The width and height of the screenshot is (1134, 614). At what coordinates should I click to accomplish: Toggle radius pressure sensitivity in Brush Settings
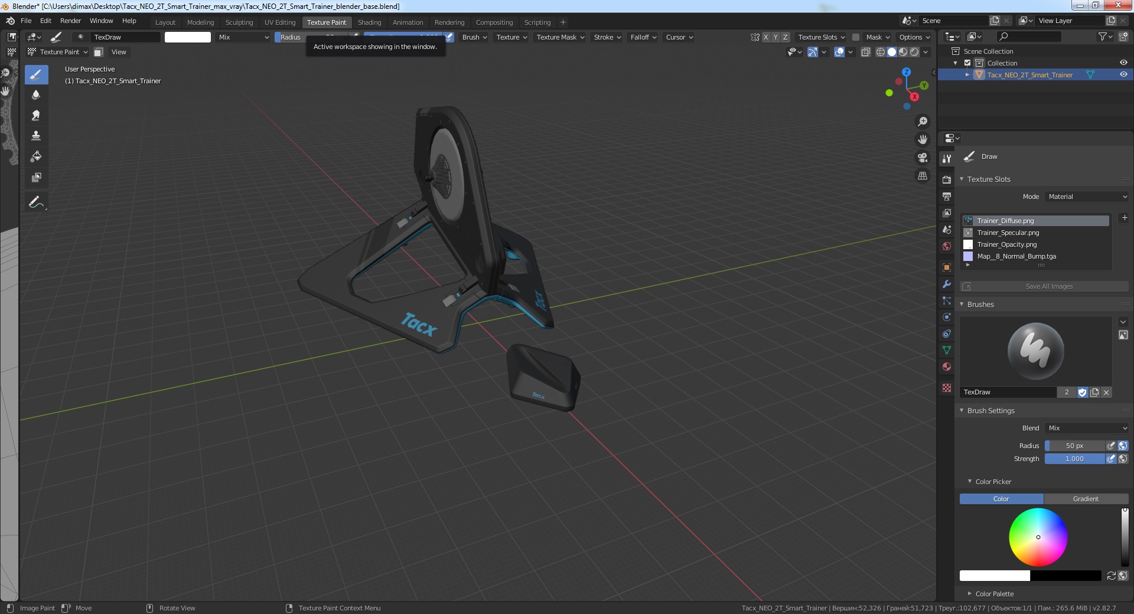1110,446
